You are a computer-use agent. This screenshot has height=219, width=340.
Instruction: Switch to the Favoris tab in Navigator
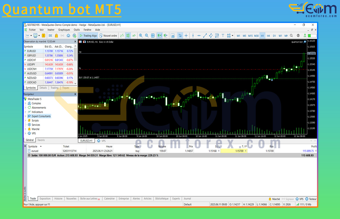click(x=41, y=140)
